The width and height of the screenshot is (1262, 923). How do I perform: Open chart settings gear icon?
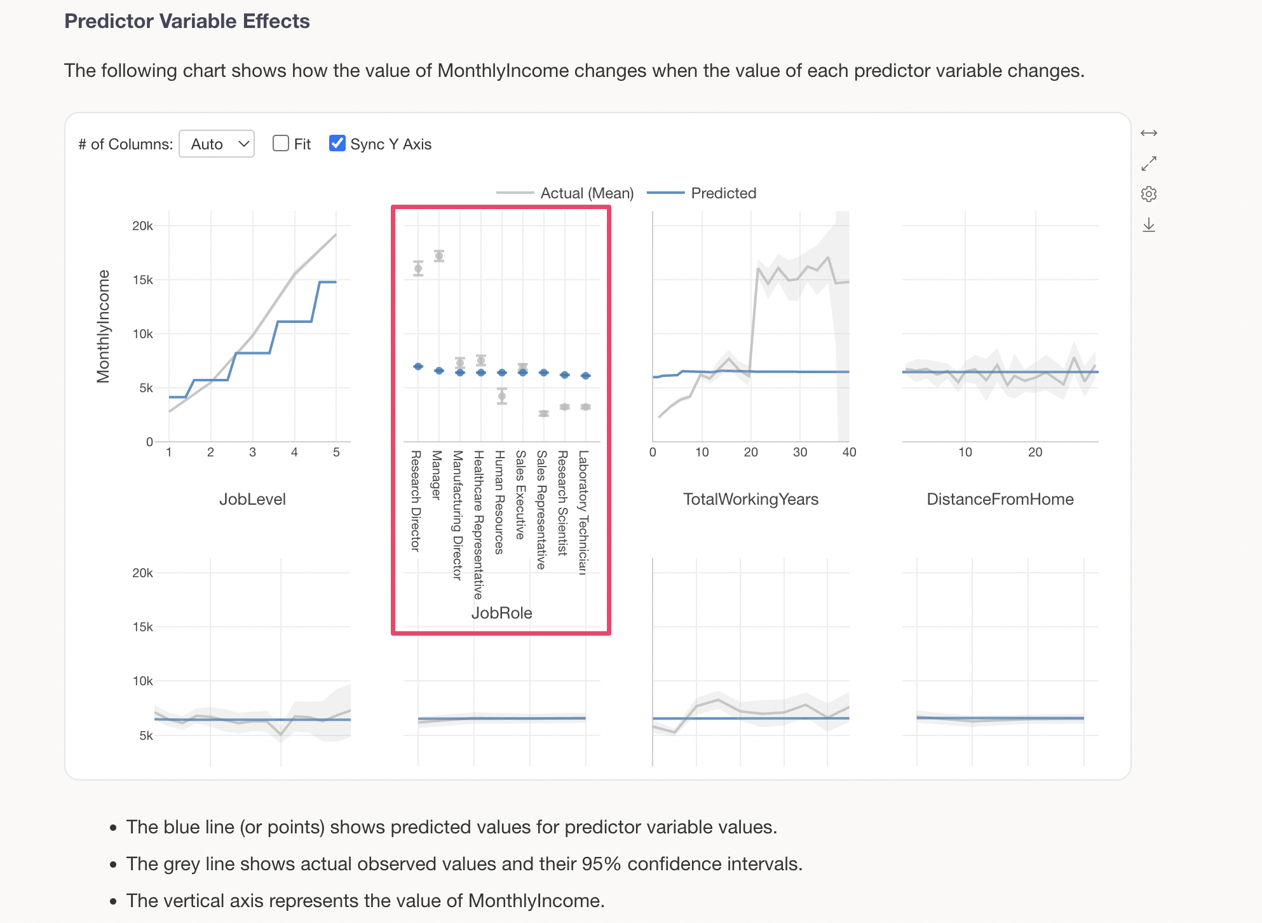click(x=1148, y=194)
